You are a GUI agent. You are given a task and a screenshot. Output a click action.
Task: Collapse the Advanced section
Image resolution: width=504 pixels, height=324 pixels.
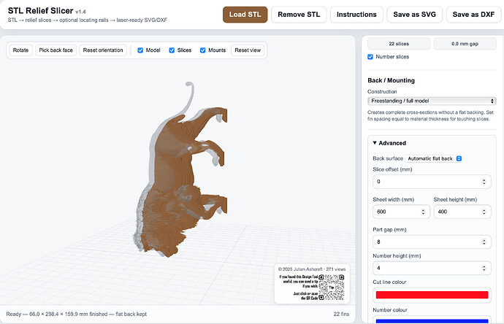tap(389, 143)
